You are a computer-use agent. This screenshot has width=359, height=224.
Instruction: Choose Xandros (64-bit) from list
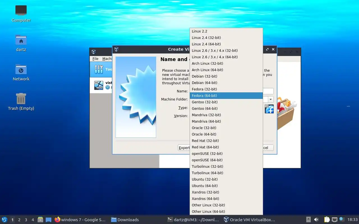point(226,199)
